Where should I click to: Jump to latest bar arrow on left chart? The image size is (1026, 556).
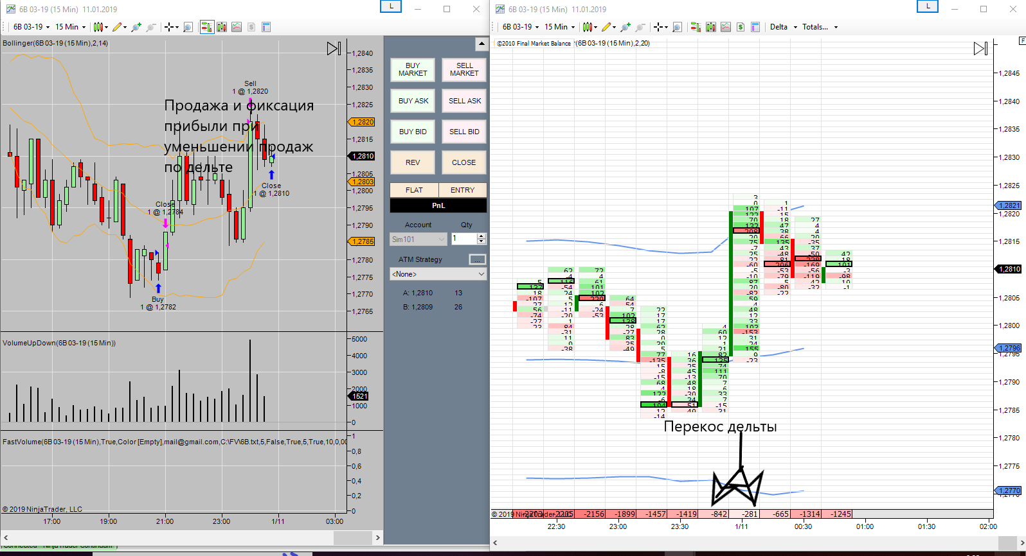tap(334, 48)
